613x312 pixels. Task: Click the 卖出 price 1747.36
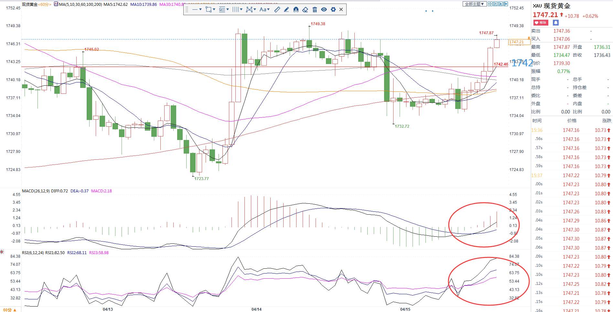[x=562, y=31]
